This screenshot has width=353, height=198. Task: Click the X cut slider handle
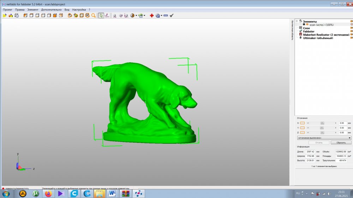[322, 123]
